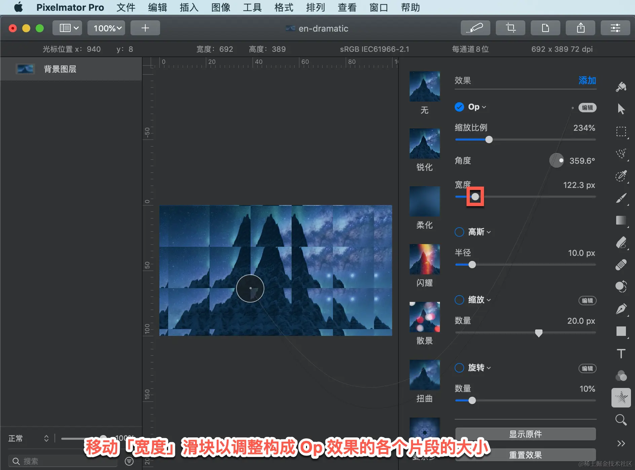
Task: Click 编辑 button for 缩放 effect
Action: 587,301
